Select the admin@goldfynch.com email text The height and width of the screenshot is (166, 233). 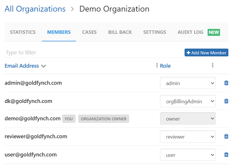(x=33, y=83)
